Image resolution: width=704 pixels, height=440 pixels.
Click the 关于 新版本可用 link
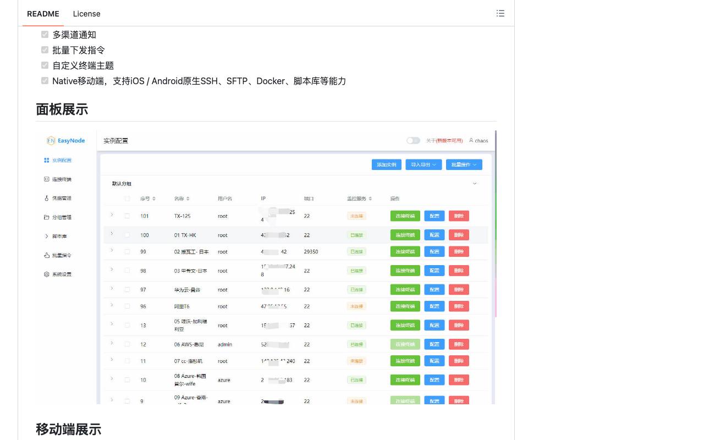click(x=444, y=141)
